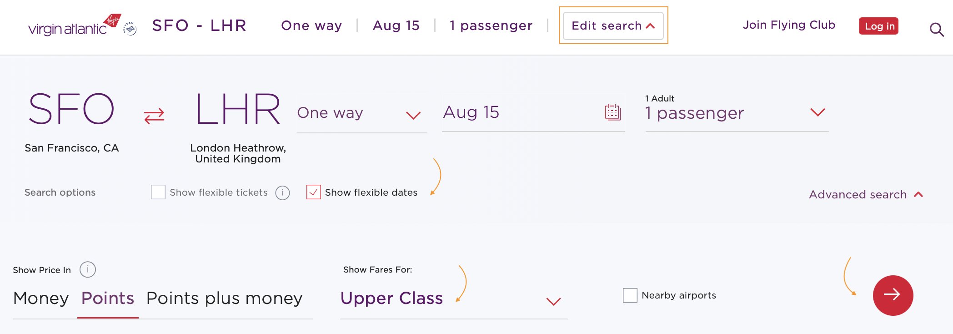Click the Log in button
Image resolution: width=953 pixels, height=334 pixels.
878,26
